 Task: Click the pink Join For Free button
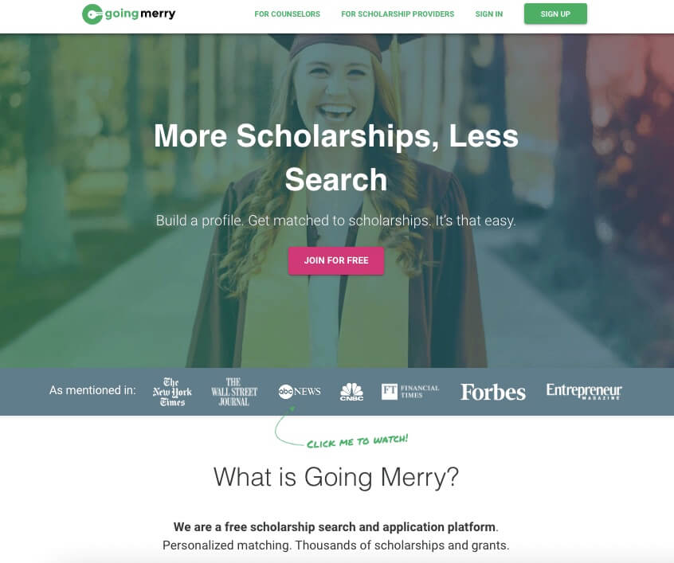coord(336,260)
